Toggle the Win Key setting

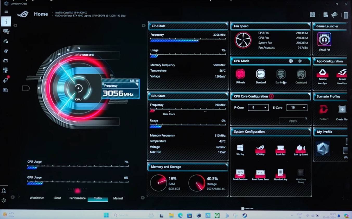[x=240, y=148]
